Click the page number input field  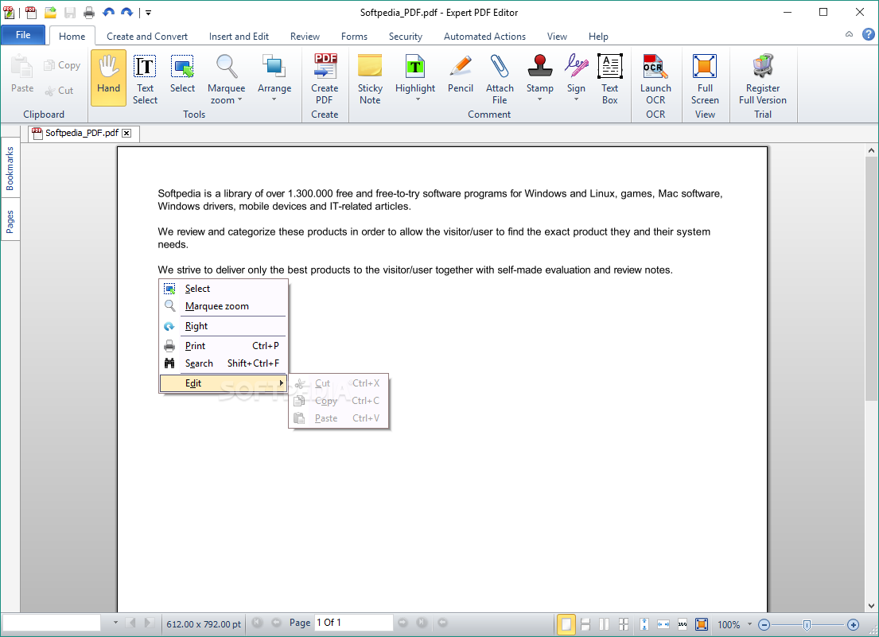(x=354, y=623)
